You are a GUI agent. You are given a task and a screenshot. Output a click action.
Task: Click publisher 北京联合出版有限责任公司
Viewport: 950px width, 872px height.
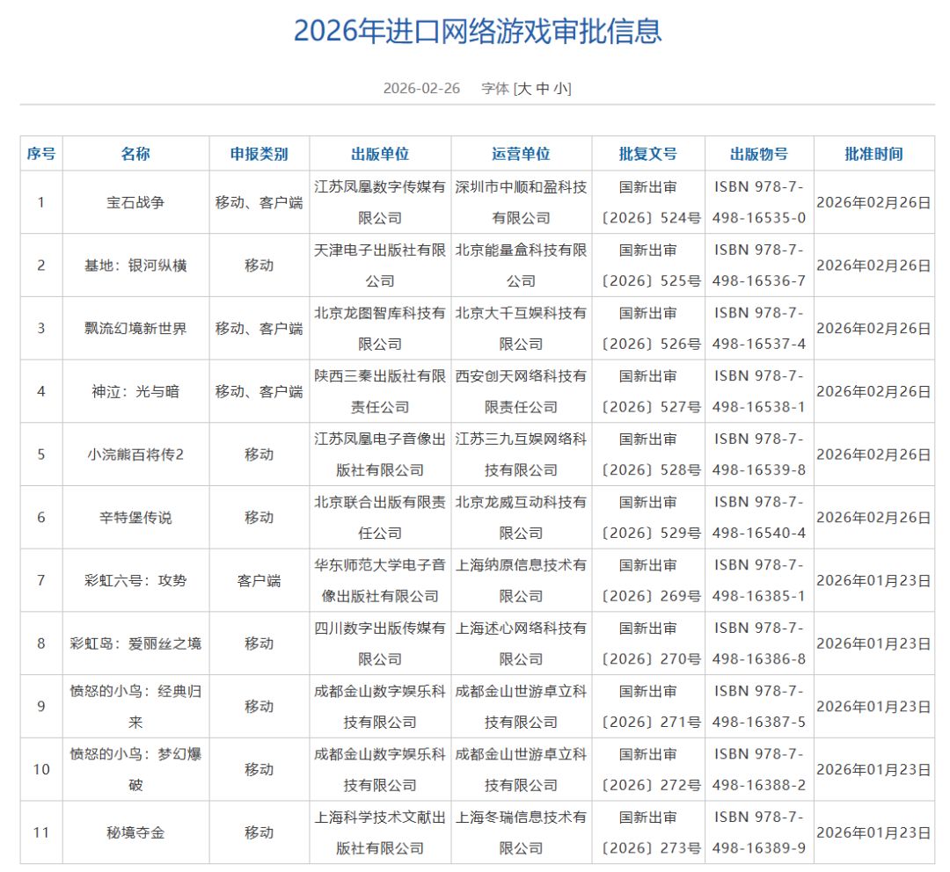pyautogui.click(x=380, y=517)
